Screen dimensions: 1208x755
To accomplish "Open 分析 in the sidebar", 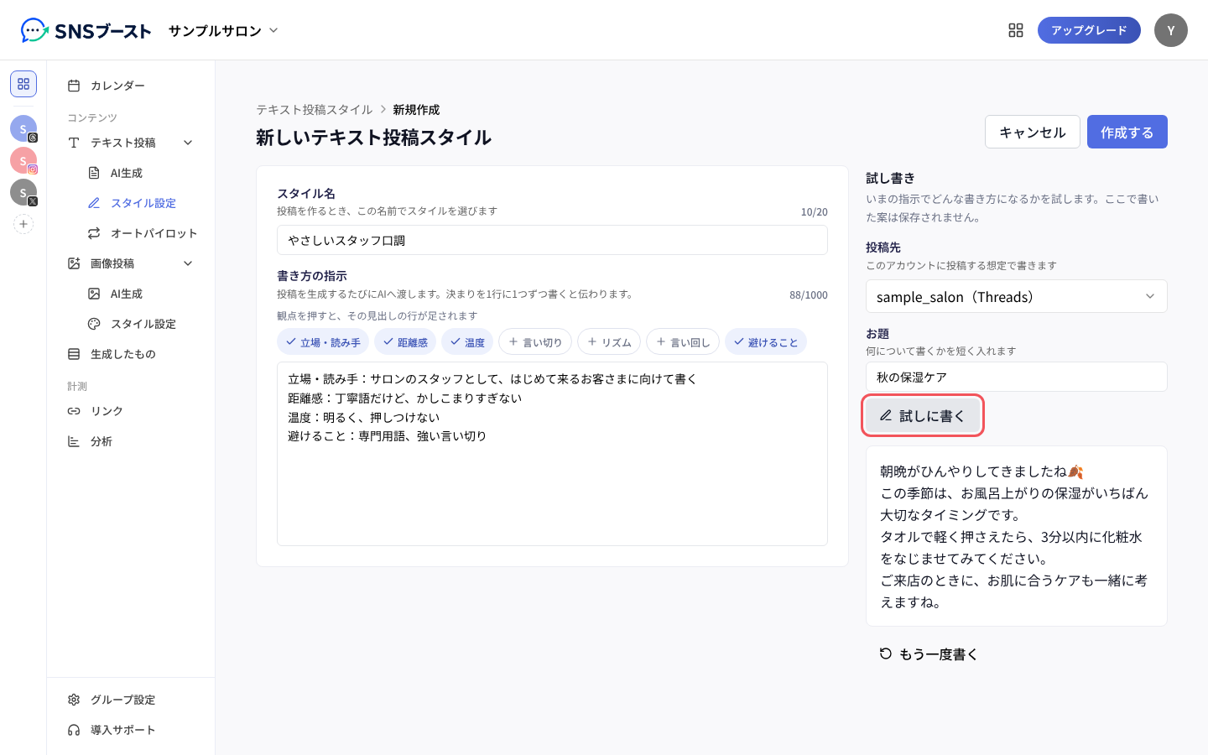I will pos(131,441).
